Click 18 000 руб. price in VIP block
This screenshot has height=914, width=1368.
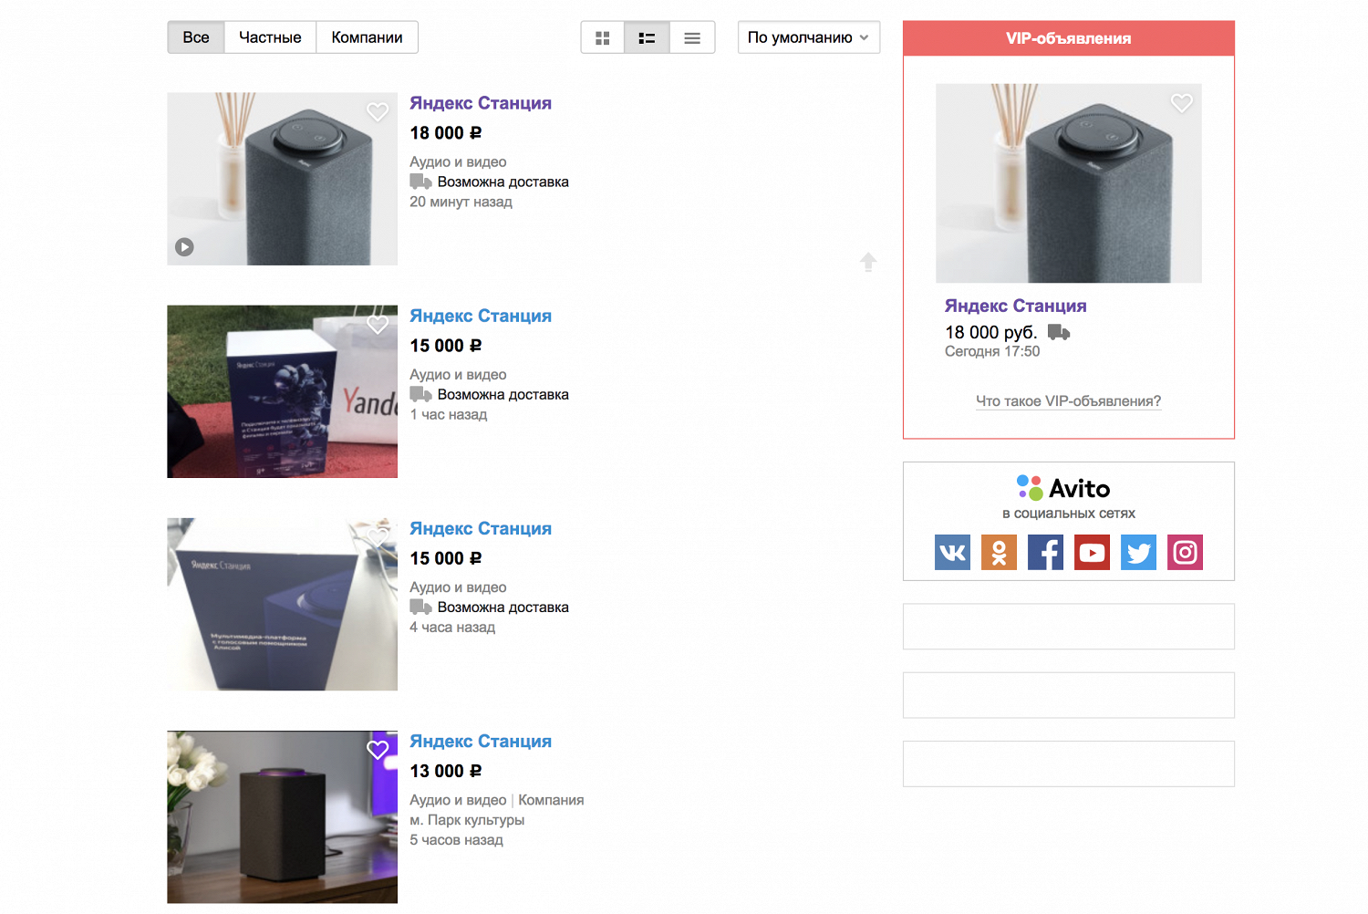[990, 332]
